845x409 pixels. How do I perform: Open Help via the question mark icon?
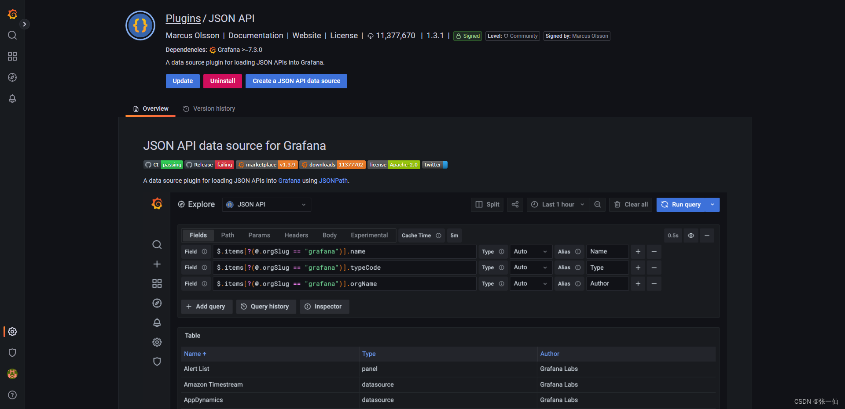[12, 395]
